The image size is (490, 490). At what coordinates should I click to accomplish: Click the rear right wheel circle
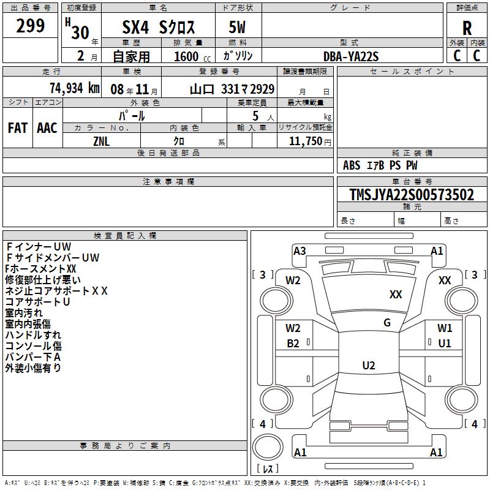[461, 400]
